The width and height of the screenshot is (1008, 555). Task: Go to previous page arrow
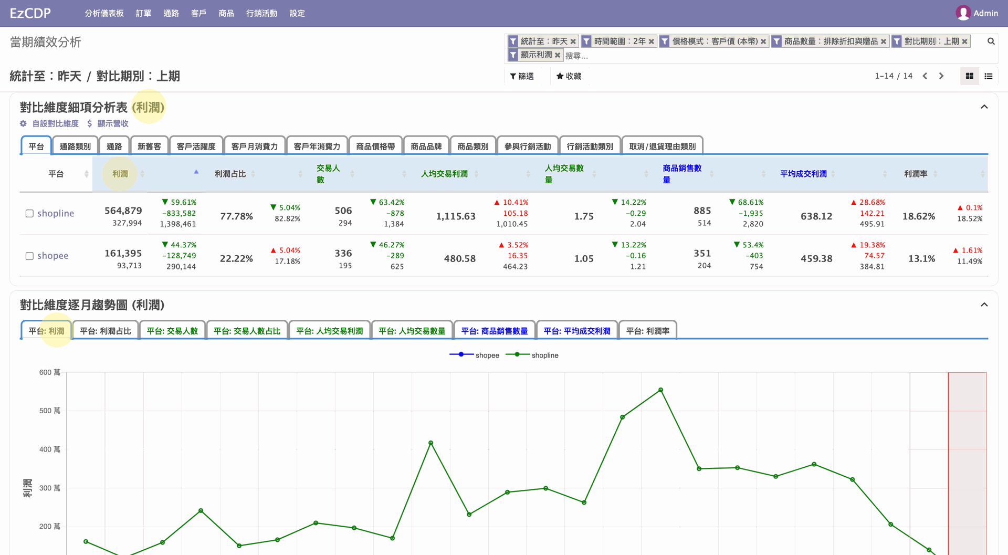point(925,76)
